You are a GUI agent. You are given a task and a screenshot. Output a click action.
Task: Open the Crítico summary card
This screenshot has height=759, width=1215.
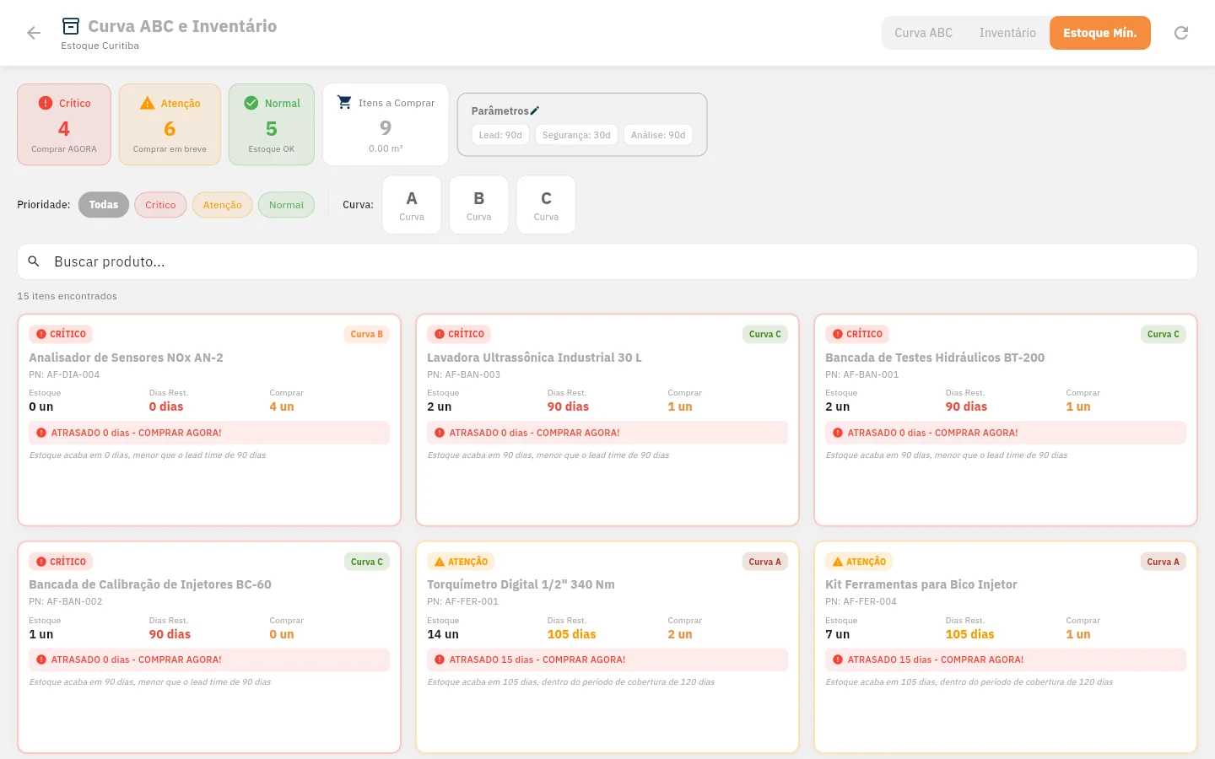[64, 125]
